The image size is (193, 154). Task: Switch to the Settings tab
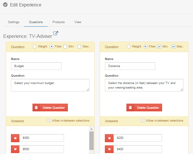coord(14,22)
